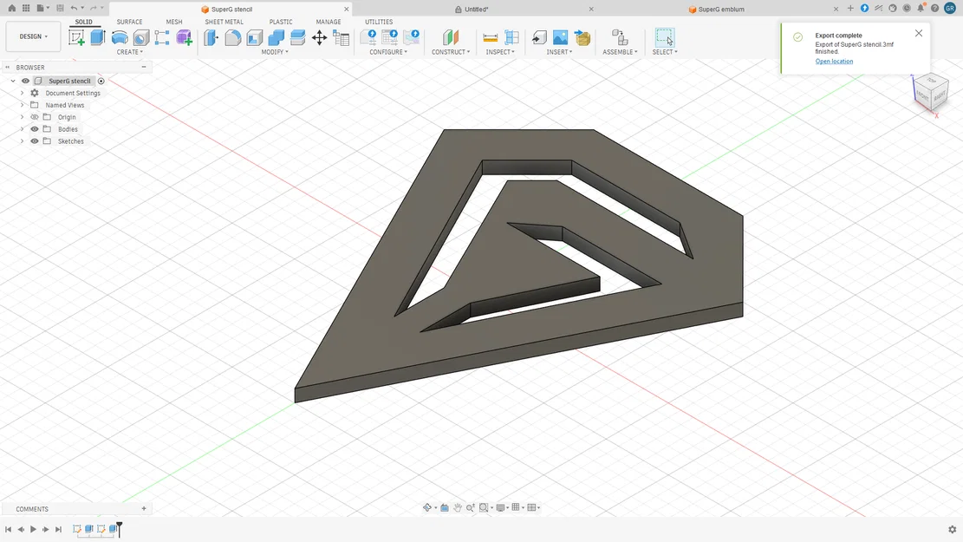
Task: Open the INSPECT dropdown menu
Action: click(x=500, y=52)
